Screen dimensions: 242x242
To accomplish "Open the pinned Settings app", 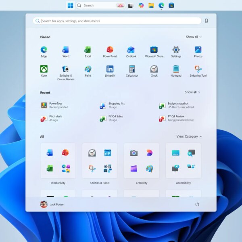I will 176,52.
